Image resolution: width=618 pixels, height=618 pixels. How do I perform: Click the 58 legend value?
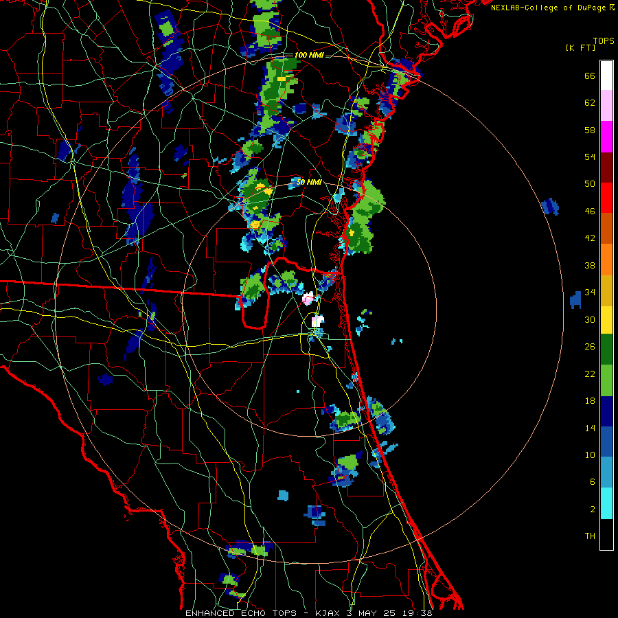click(590, 130)
